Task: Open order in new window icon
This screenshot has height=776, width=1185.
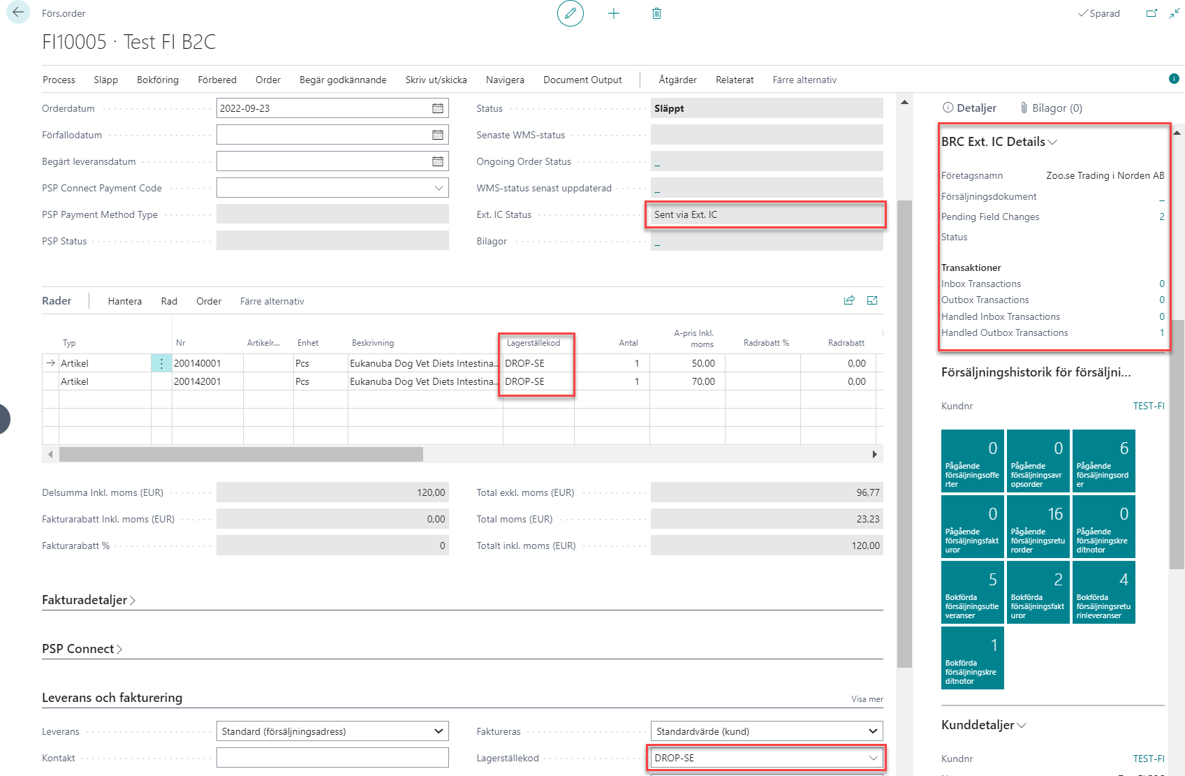Action: point(1151,13)
